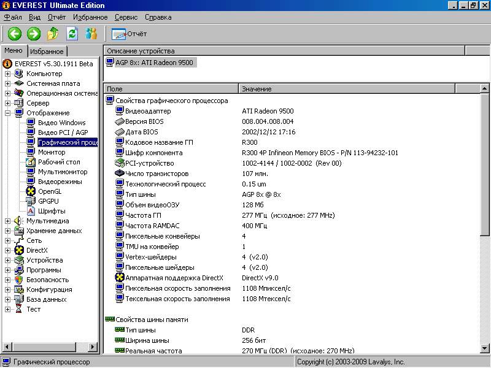
Task: Select the DirectX item in sidebar
Action: (x=37, y=250)
